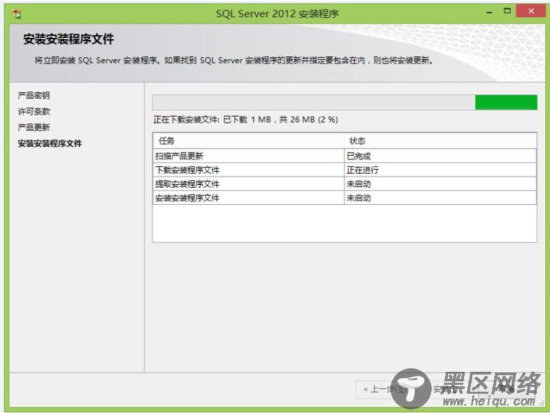This screenshot has height=413, width=550.
Task: Select the 许可条款 step in the sidebar
Action: 34,111
